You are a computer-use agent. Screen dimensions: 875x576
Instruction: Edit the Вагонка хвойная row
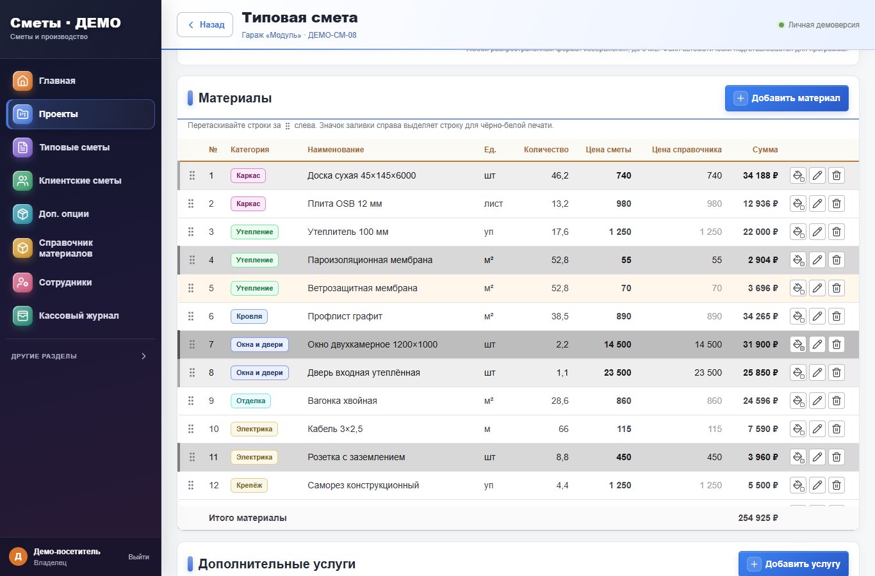click(x=817, y=401)
